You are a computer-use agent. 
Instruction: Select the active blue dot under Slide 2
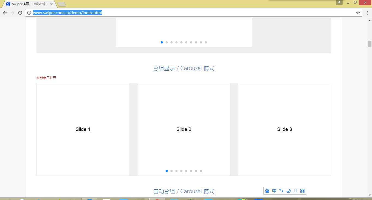[x=167, y=171]
